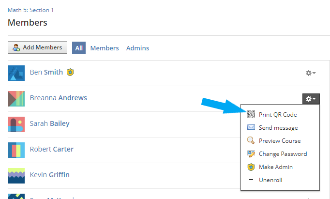Click Breanna Andrews' avatar thumbnail
330x199 pixels.
(x=16, y=98)
